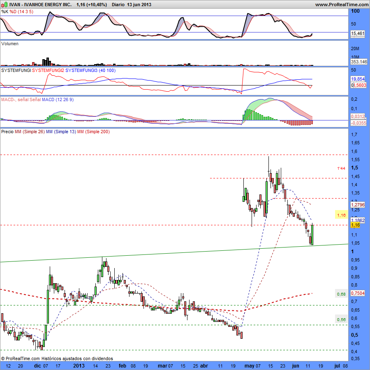Click the red 1'44 resistance level label

pos(341,169)
